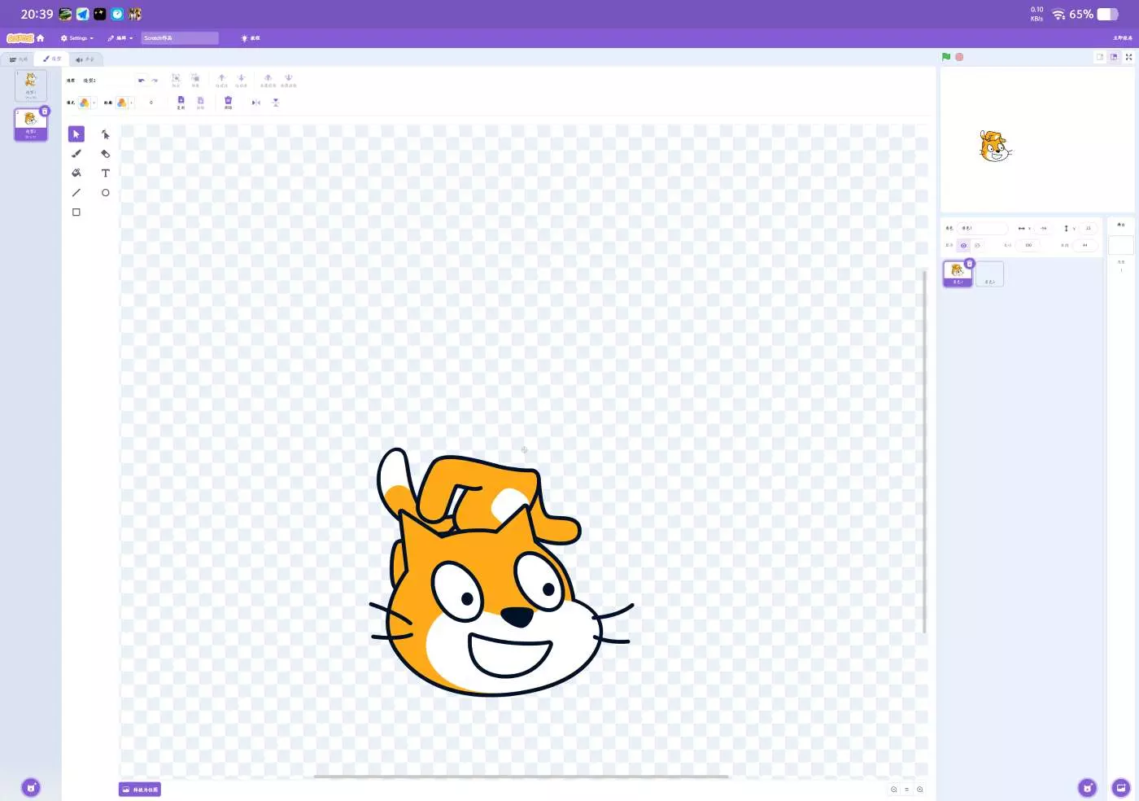Select the Text tool
The height and width of the screenshot is (801, 1139).
click(x=106, y=173)
